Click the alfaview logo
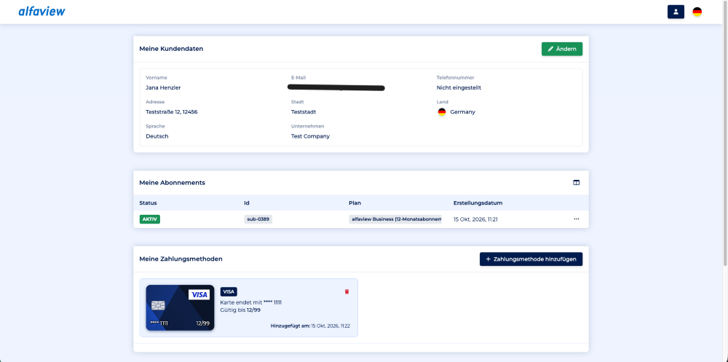Viewport: 728px width, 362px height. point(41,12)
